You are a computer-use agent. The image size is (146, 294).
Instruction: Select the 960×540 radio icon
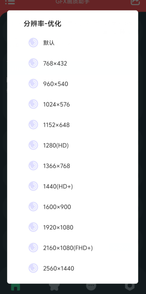pos(33,83)
